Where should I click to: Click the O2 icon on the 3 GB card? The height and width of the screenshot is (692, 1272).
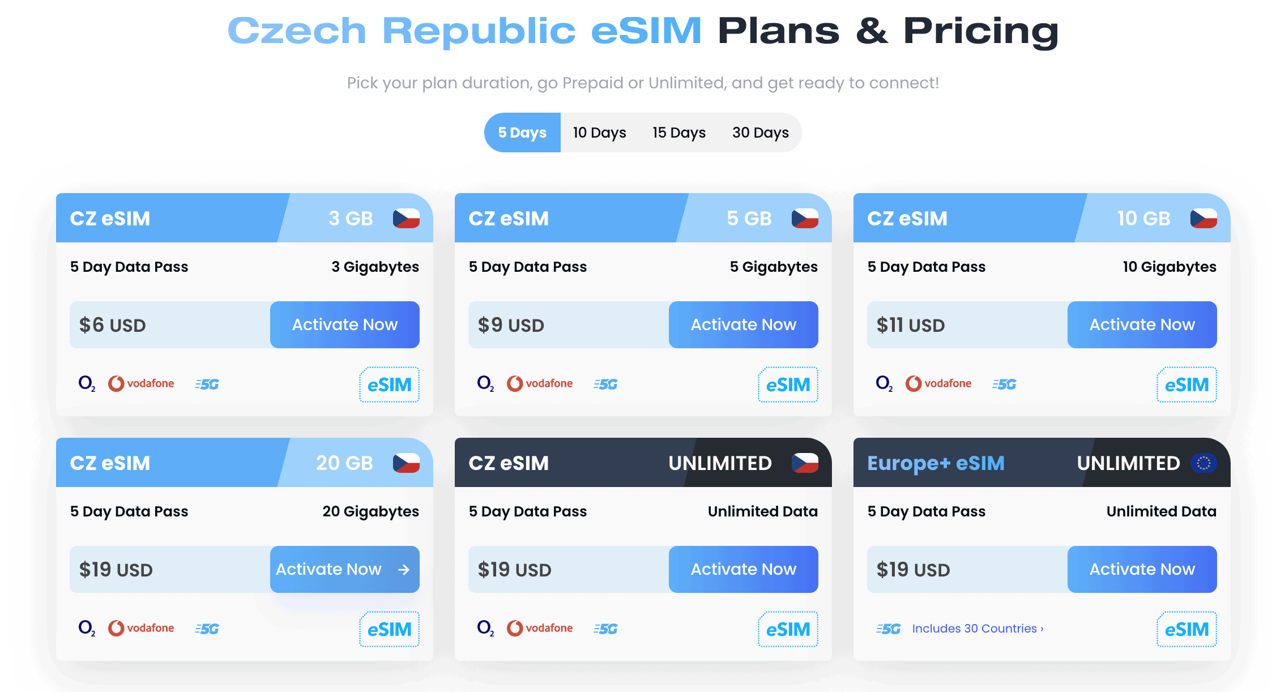point(86,384)
